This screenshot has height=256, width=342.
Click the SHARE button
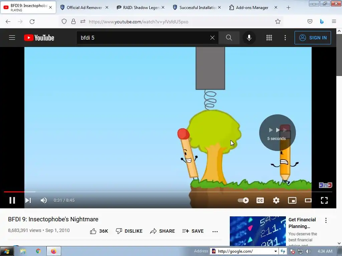(163, 231)
